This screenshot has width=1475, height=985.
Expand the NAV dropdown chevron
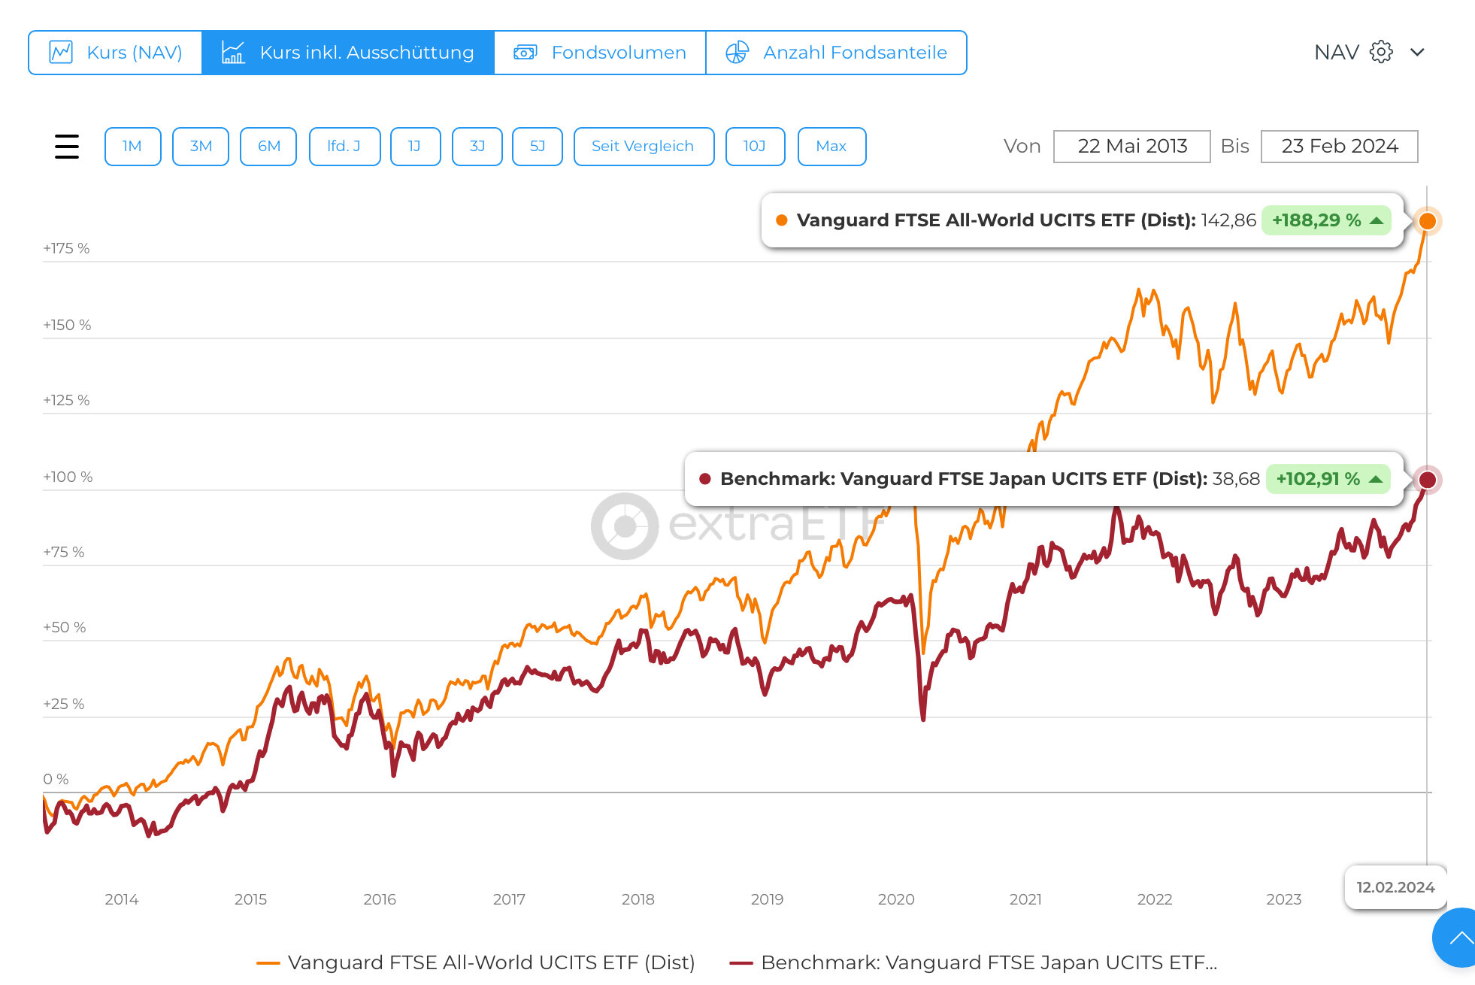1417,53
